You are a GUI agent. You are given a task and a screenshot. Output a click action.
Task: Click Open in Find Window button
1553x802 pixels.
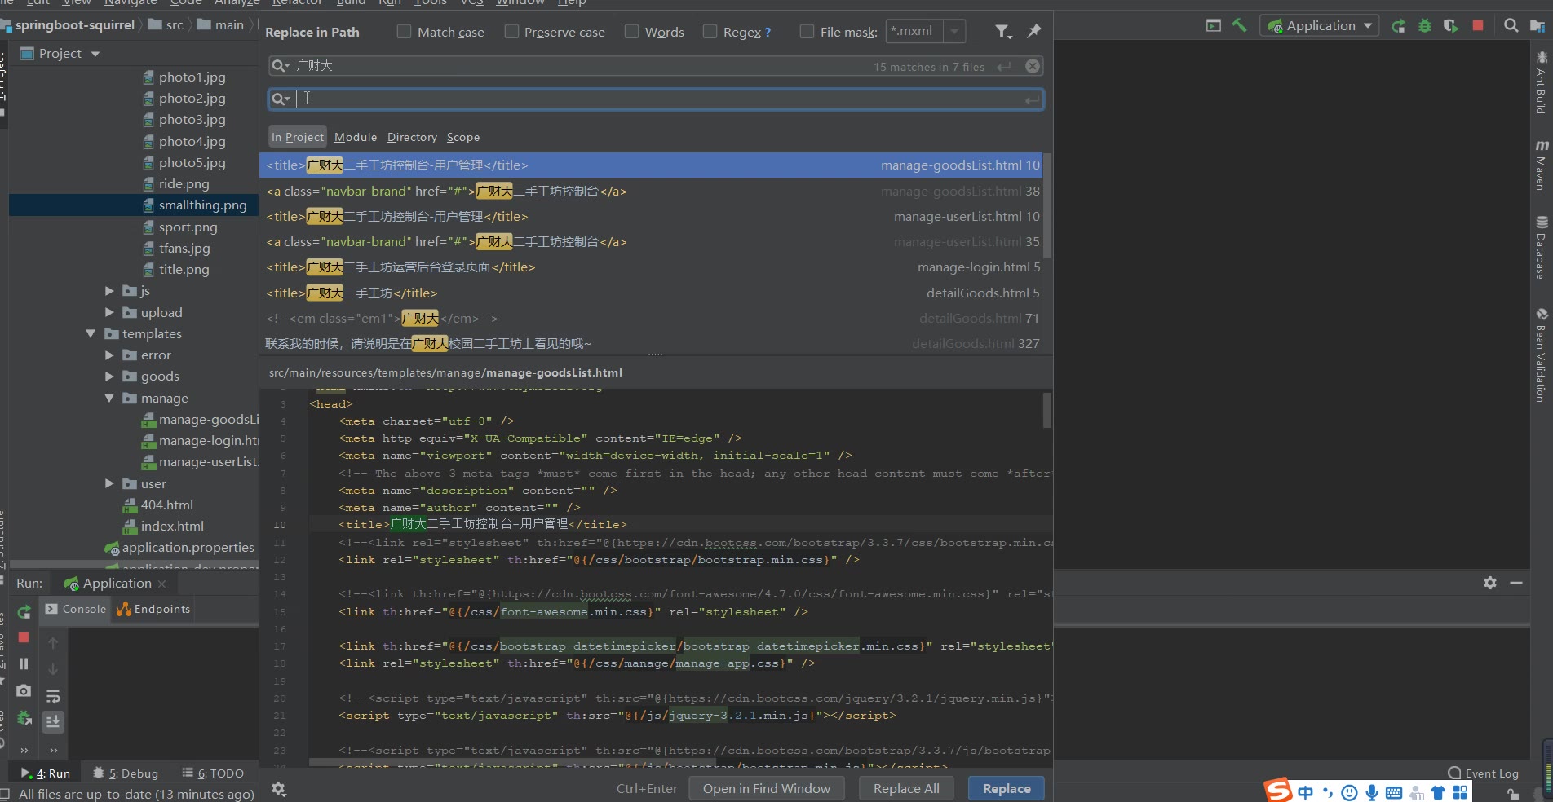point(767,788)
